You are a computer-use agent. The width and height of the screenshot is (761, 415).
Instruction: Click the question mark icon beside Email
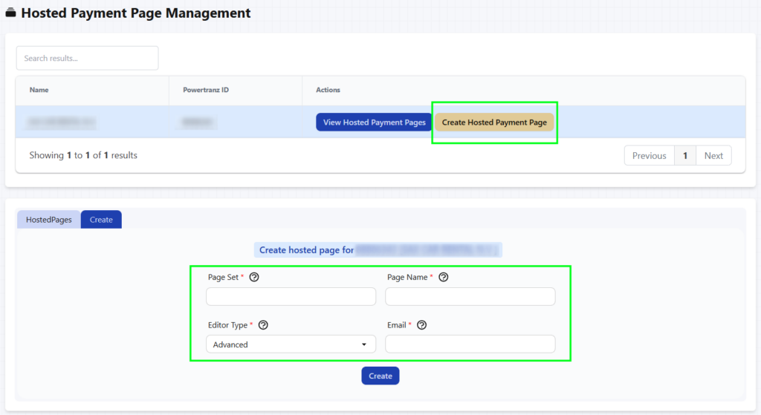tap(422, 325)
